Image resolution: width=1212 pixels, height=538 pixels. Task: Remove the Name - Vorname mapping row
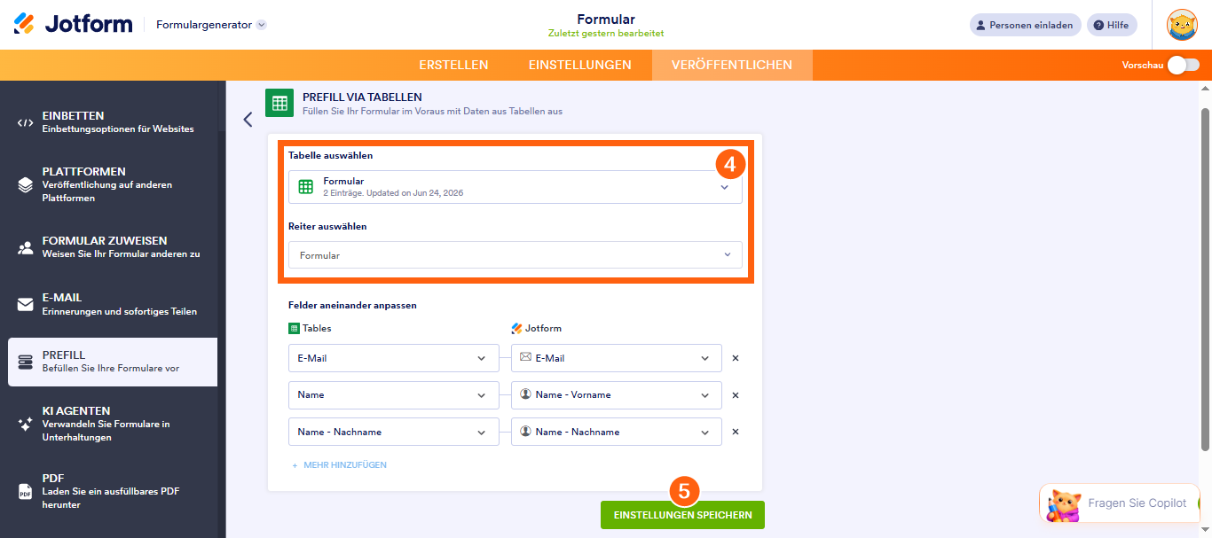pos(736,395)
